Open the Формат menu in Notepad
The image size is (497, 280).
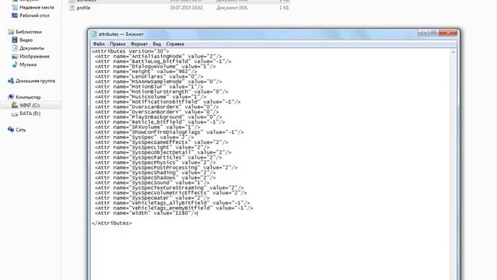pos(139,44)
